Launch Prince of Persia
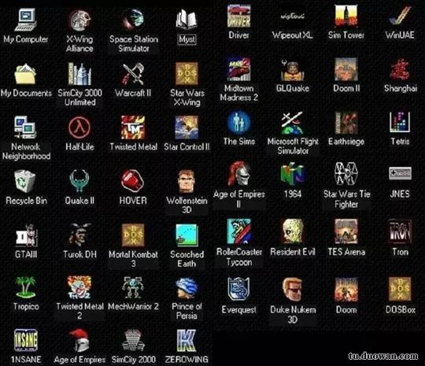The image size is (425, 366). (x=187, y=288)
